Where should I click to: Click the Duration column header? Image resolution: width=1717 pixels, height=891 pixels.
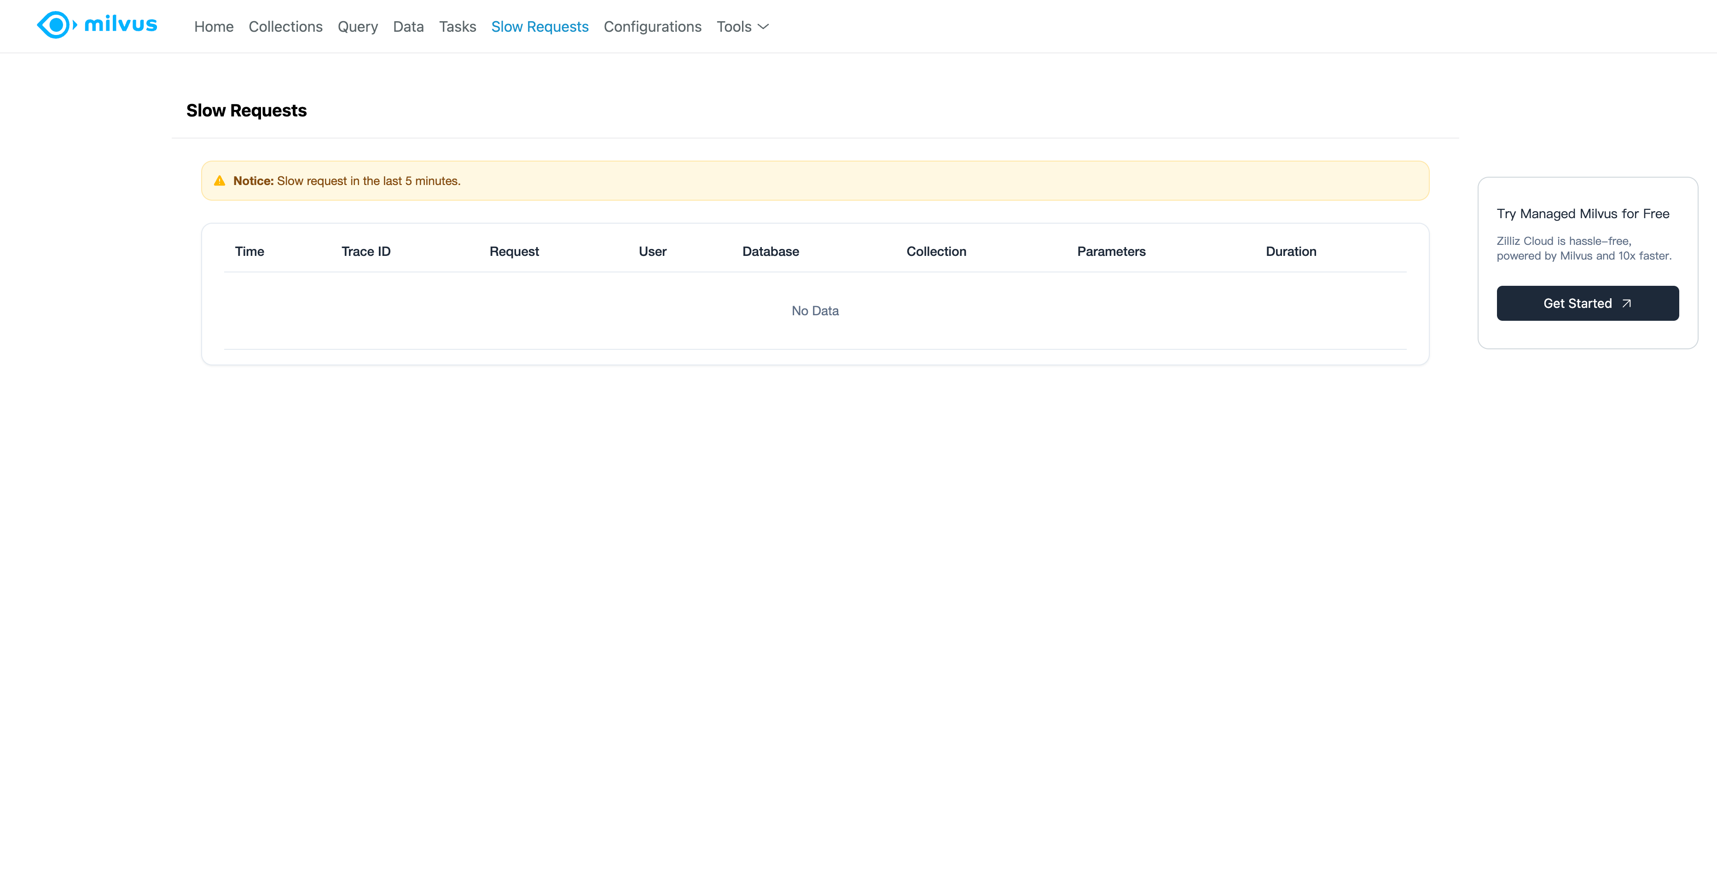coord(1290,251)
